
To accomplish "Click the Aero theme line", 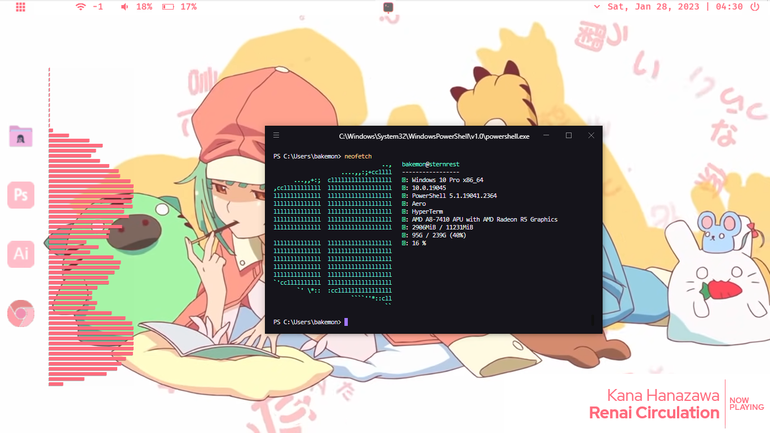I will pos(414,204).
